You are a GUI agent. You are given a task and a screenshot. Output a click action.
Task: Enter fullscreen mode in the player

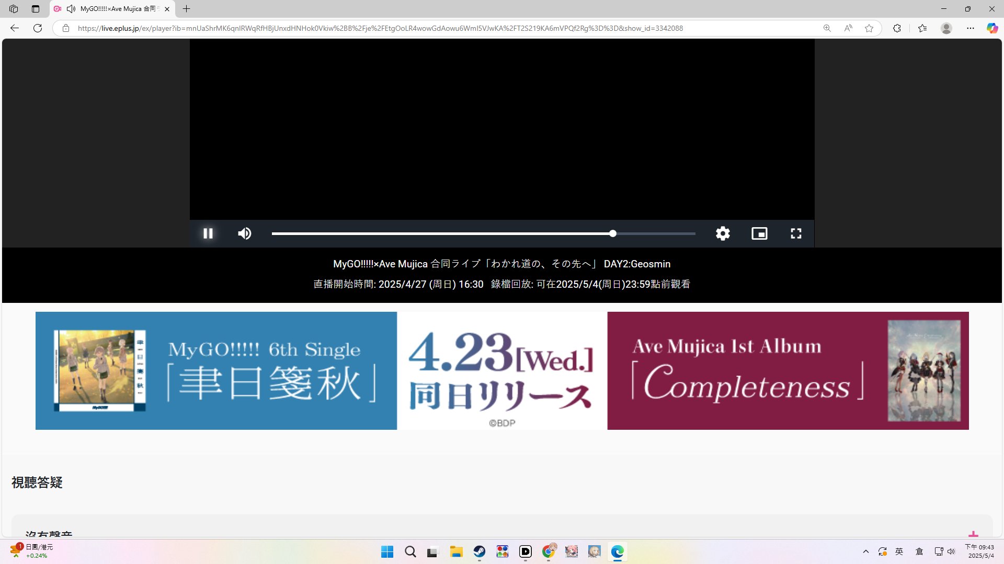pos(796,233)
